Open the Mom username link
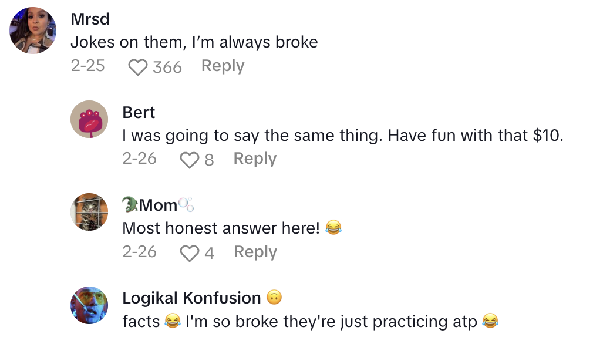 point(158,205)
